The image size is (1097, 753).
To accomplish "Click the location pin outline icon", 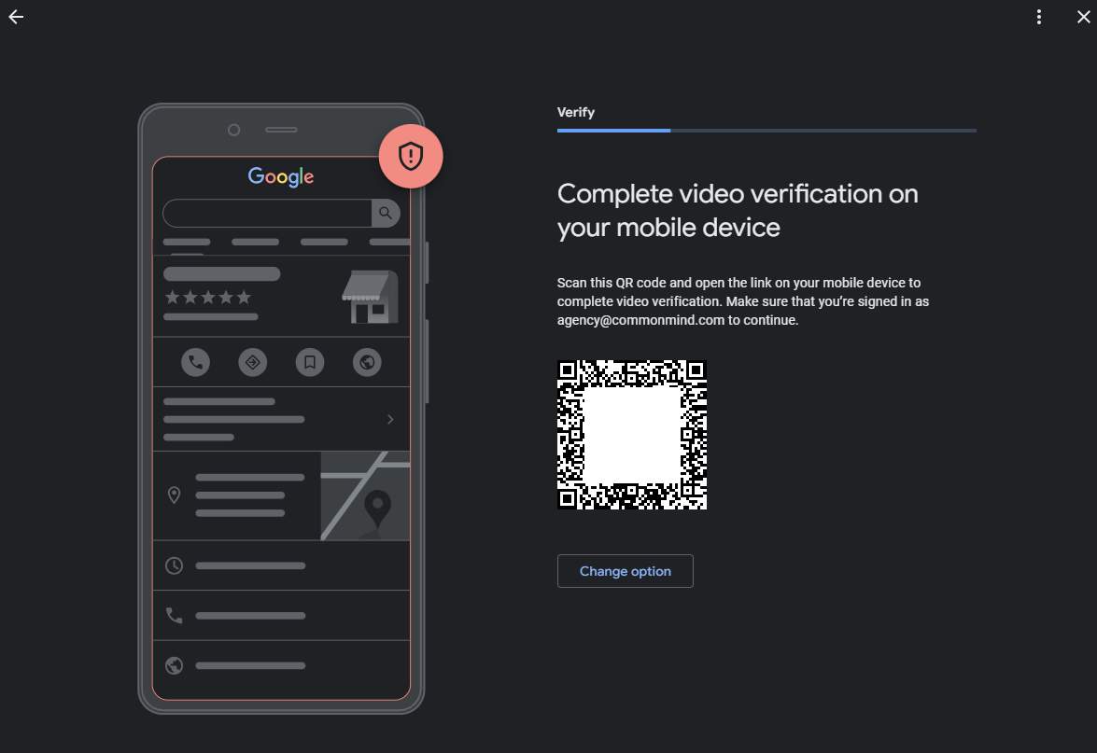I will (175, 495).
